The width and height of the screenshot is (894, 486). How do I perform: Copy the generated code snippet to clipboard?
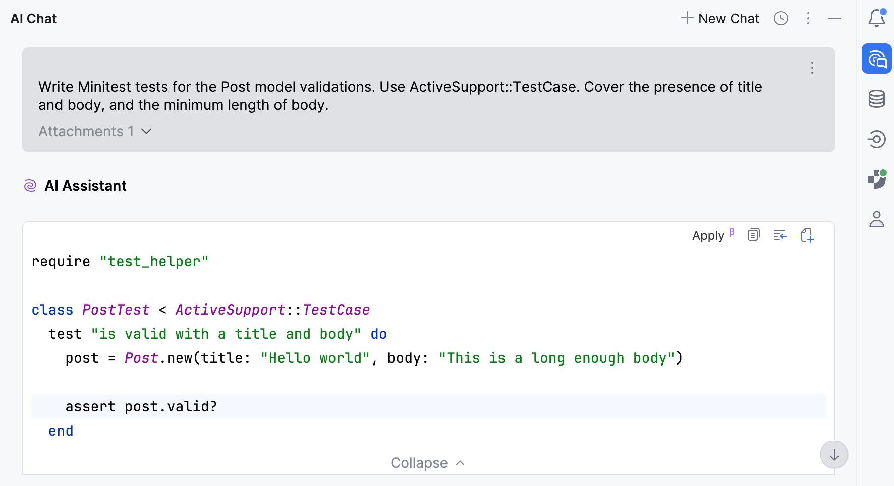(x=753, y=235)
